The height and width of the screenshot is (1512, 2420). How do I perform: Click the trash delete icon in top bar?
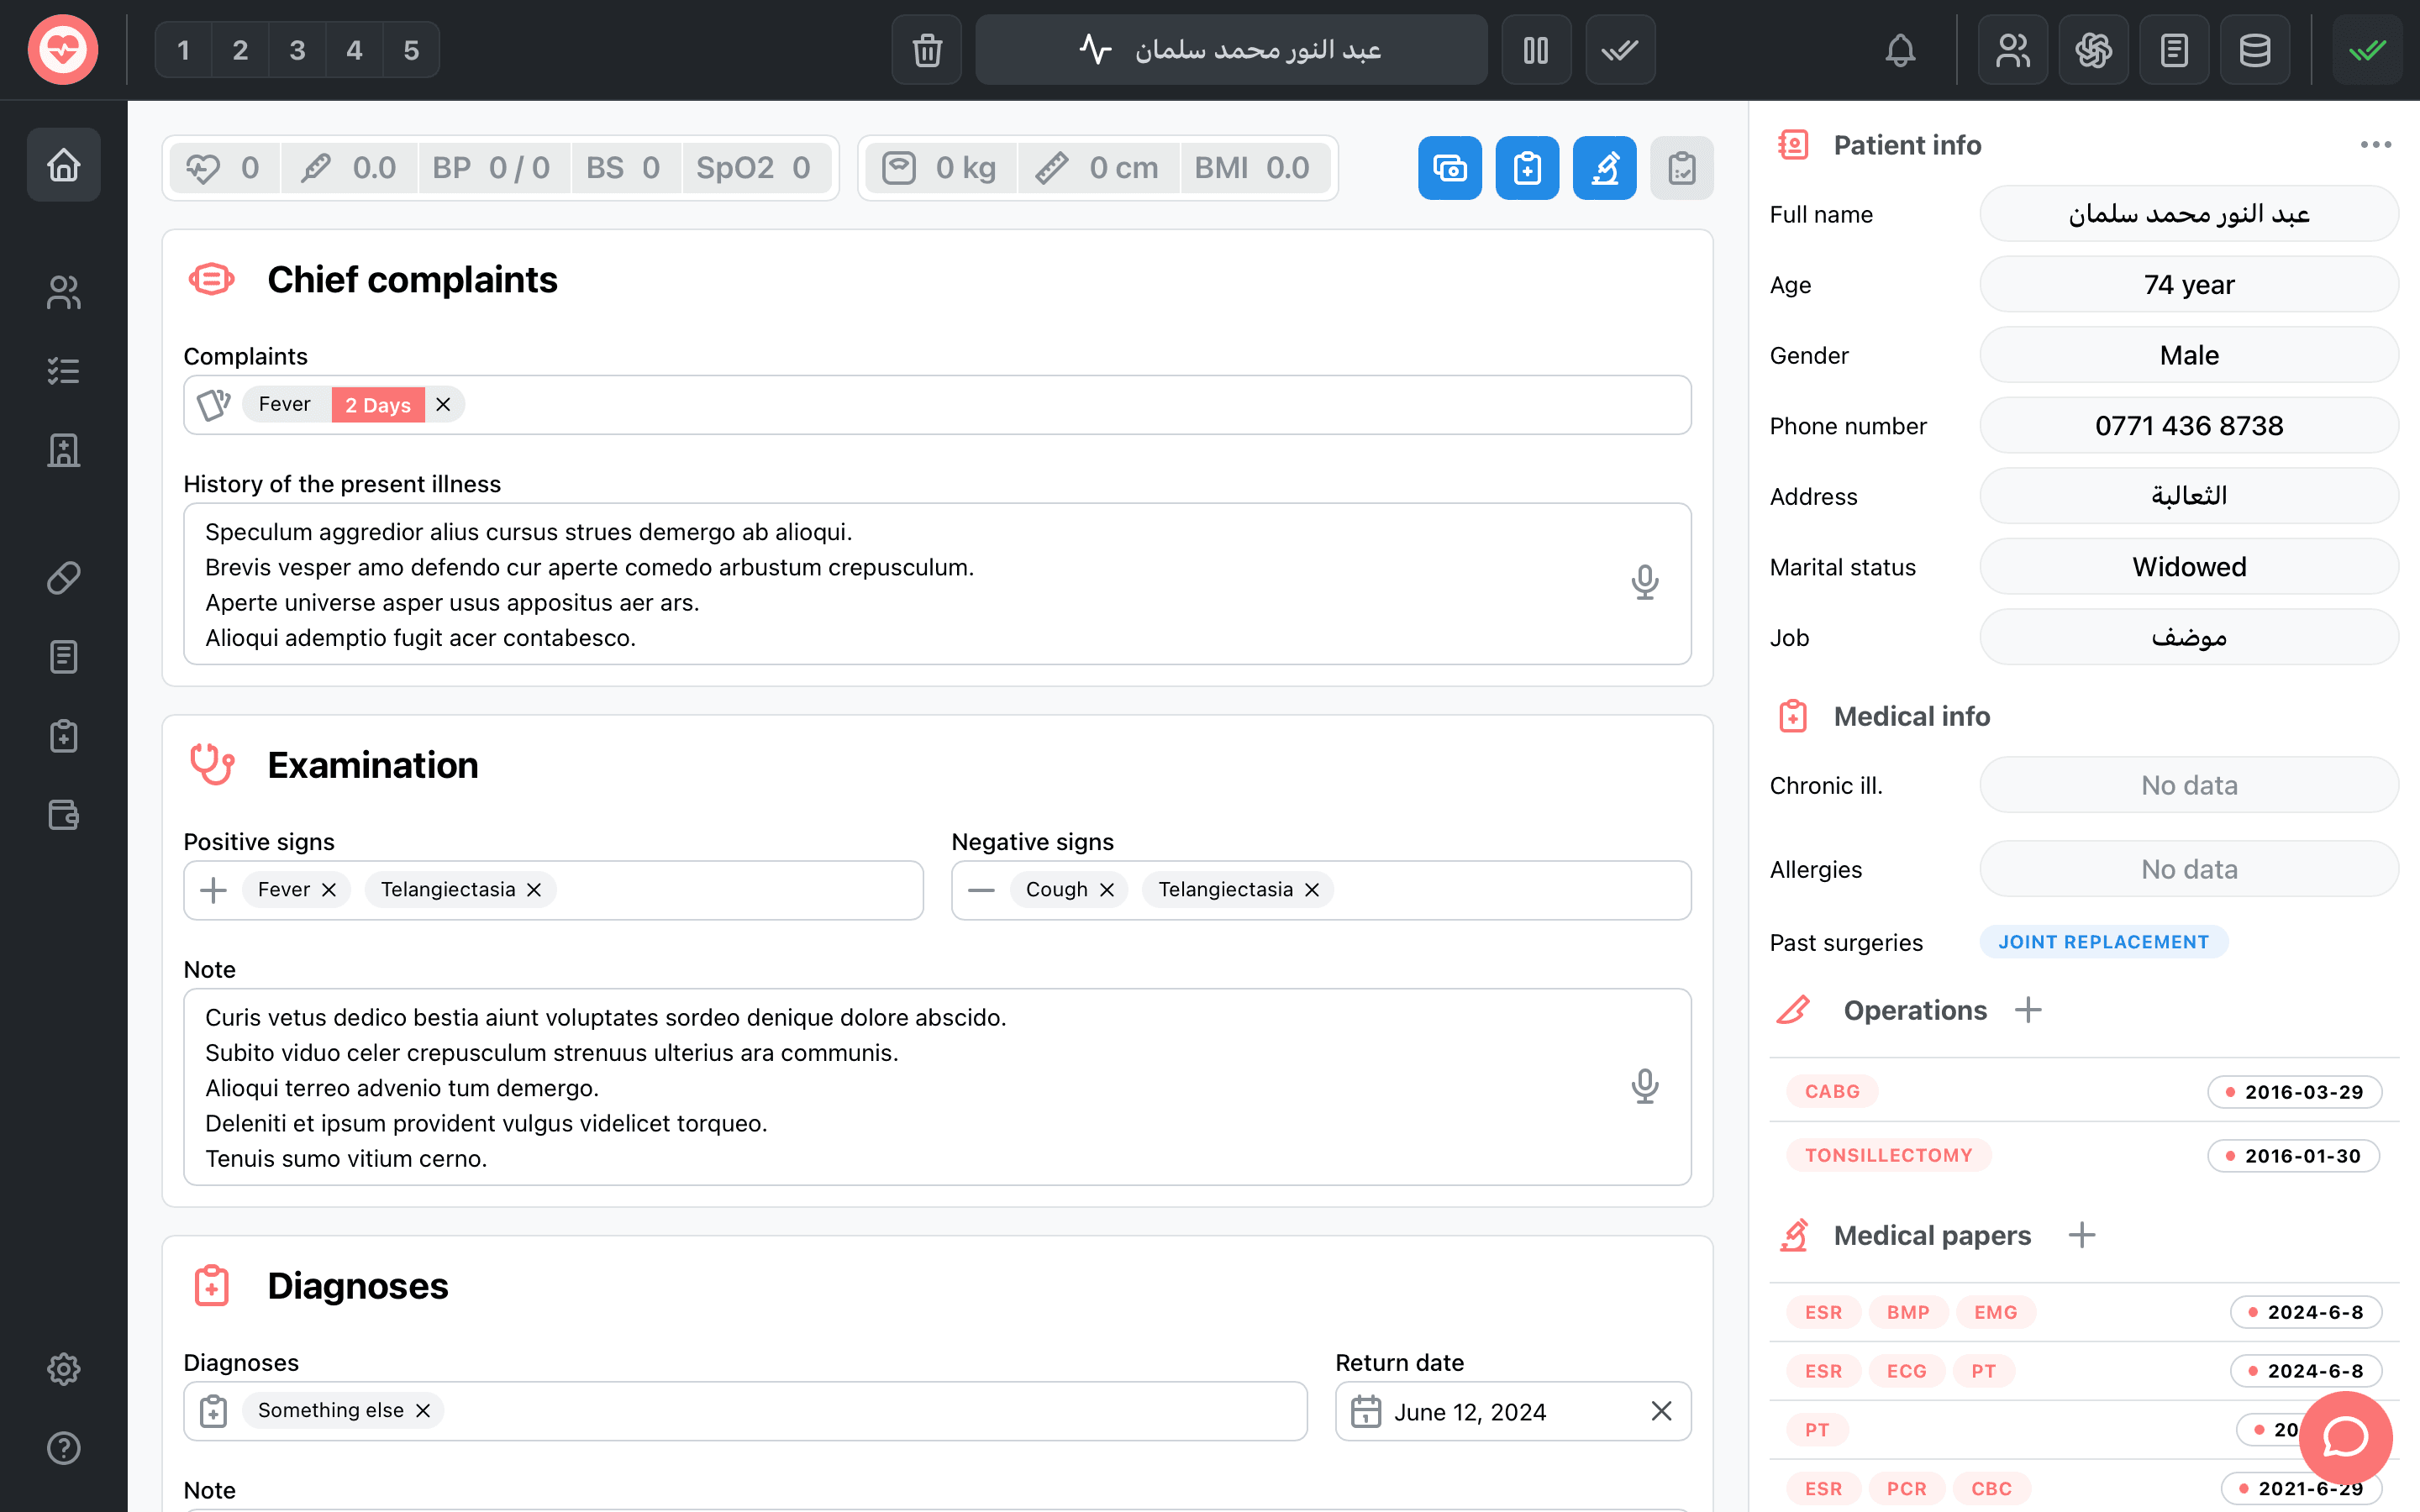click(x=927, y=50)
